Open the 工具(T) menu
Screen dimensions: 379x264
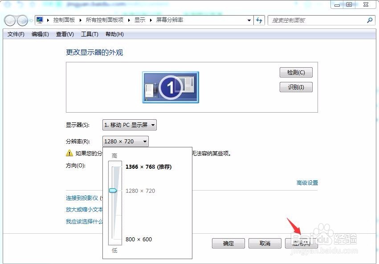click(x=90, y=34)
